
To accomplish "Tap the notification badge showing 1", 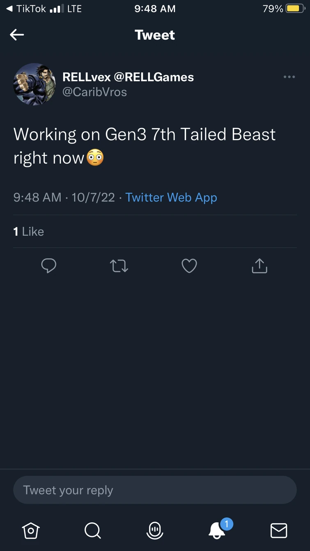I will pos(227,523).
